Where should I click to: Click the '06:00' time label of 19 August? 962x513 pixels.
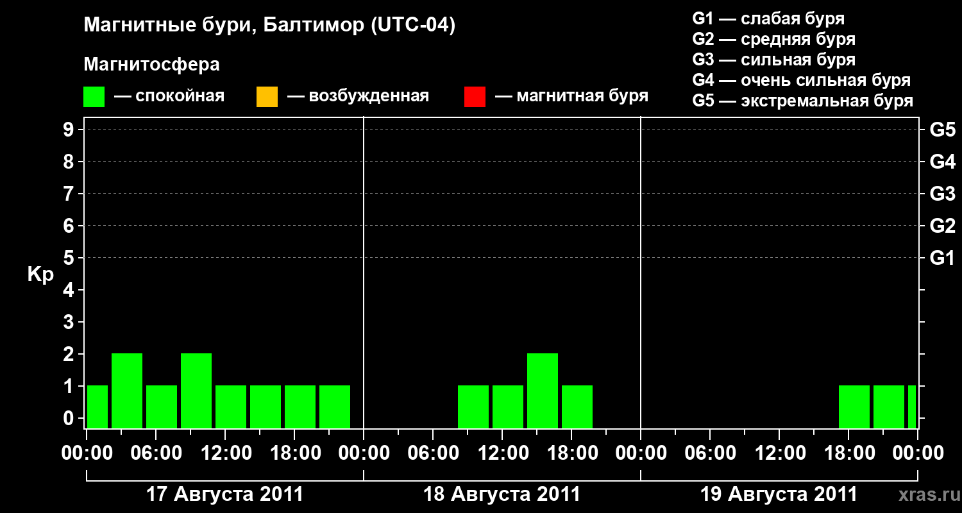pyautogui.click(x=710, y=453)
